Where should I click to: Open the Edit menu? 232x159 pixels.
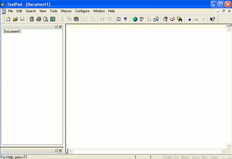[x=19, y=11]
